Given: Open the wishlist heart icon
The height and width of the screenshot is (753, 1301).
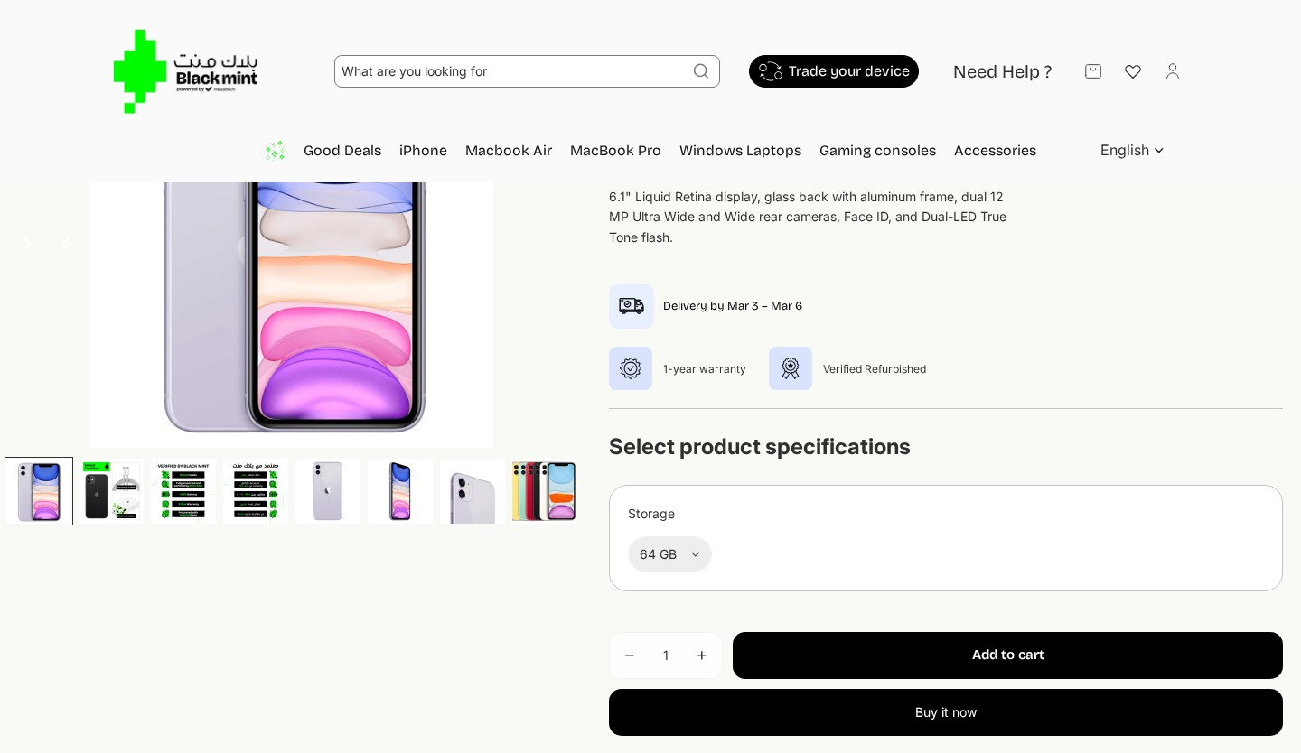Looking at the screenshot, I should click(x=1133, y=71).
